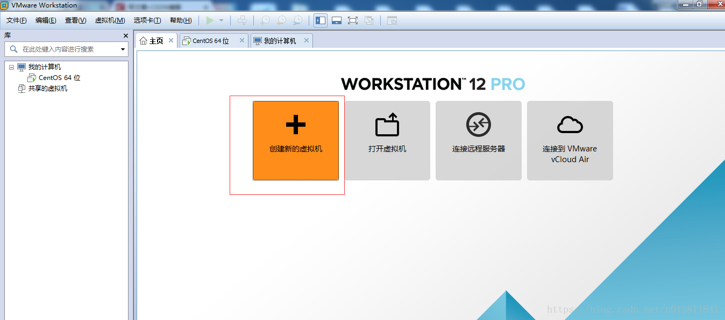
Task: Click the take snapshot clock icon
Action: pos(265,20)
